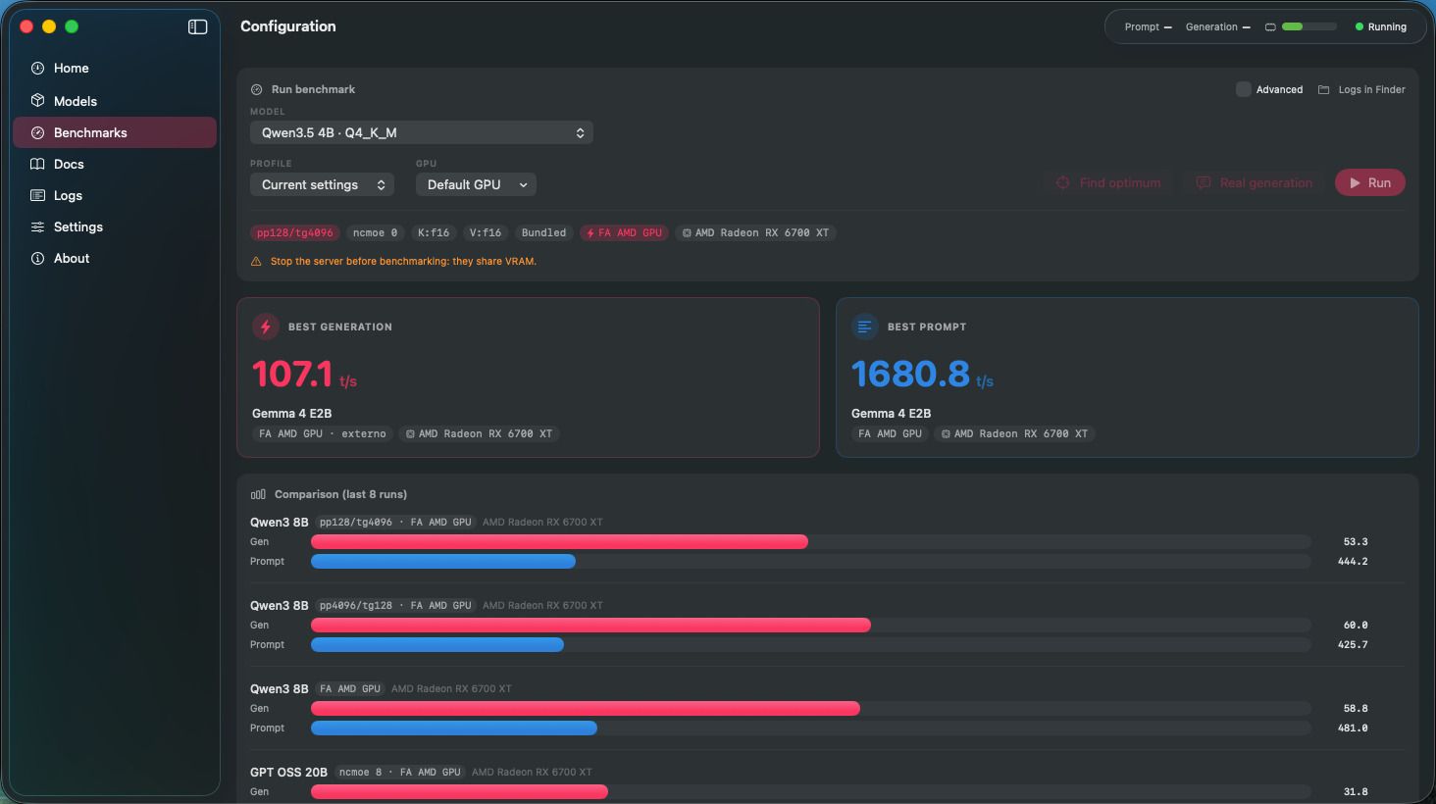Click the Prompt indicator in top status bar
The height and width of the screenshot is (804, 1436).
point(1148,26)
